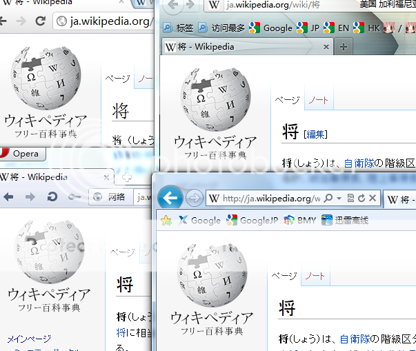Close the Opera 将 - Wikipedia tab

pos(107,177)
